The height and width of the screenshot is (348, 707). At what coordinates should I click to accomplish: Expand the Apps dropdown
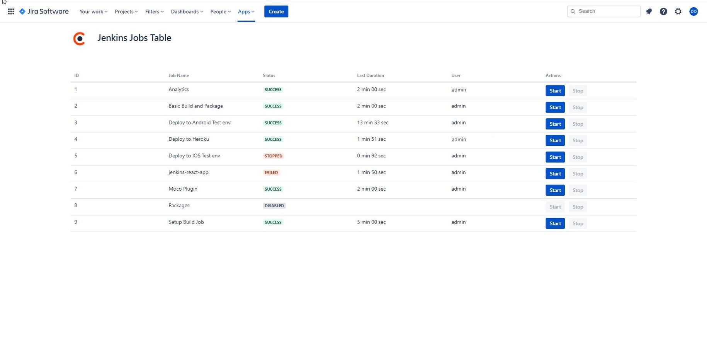tap(246, 12)
